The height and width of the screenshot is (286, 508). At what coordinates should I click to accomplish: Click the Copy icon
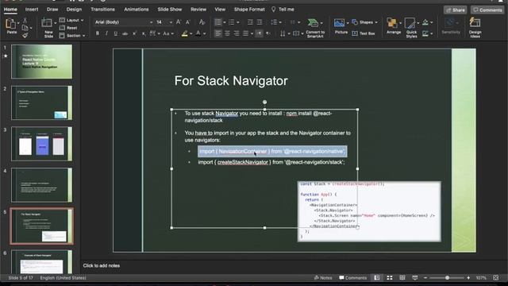point(25,28)
